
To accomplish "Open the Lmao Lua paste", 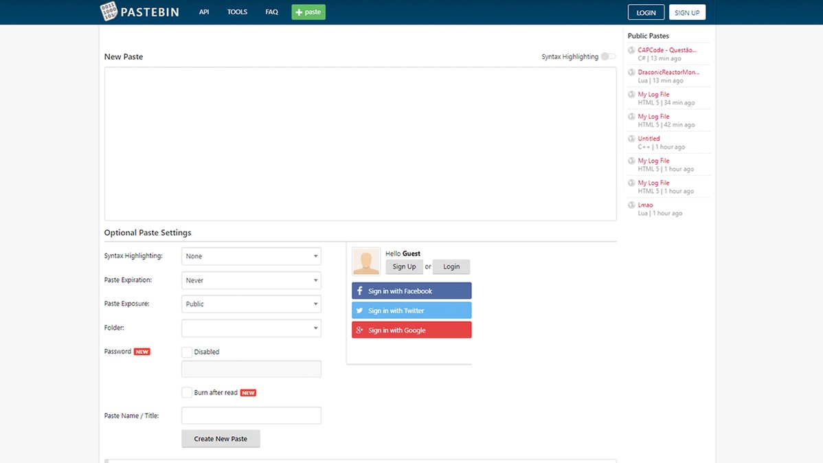I will [x=646, y=205].
